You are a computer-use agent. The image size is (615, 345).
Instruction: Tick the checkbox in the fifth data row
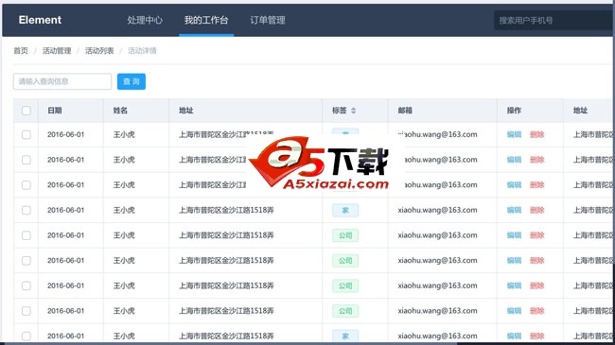pyautogui.click(x=26, y=235)
